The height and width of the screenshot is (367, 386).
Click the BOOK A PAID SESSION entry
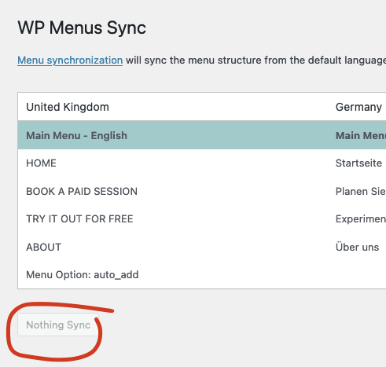pyautogui.click(x=82, y=192)
